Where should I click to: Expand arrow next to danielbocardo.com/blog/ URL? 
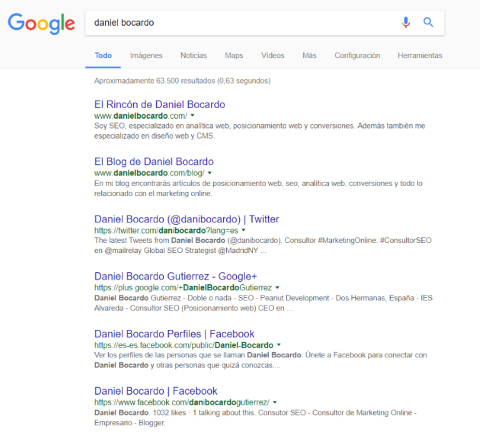pyautogui.click(x=210, y=173)
